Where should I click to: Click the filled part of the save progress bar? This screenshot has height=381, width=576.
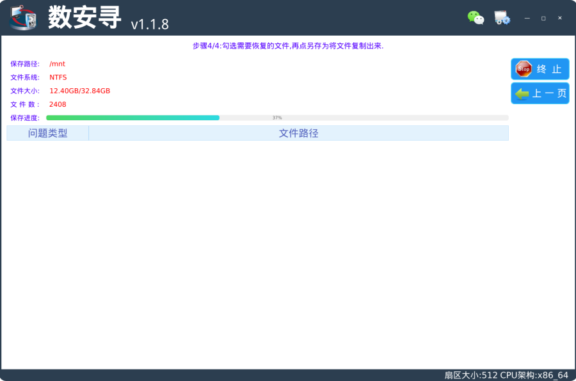132,118
